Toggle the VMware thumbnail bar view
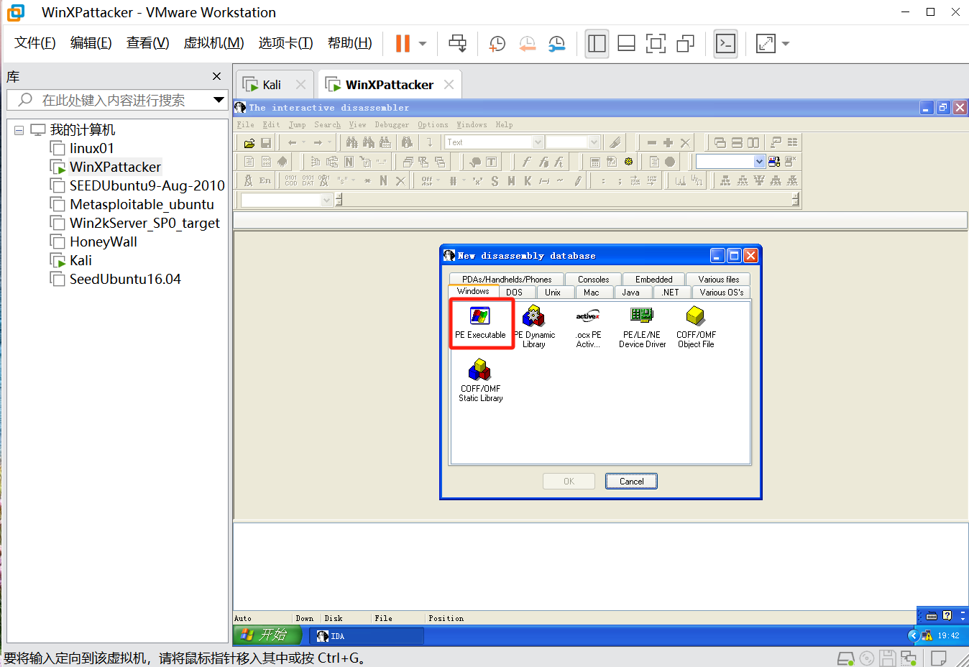Image resolution: width=969 pixels, height=667 pixels. pos(626,44)
